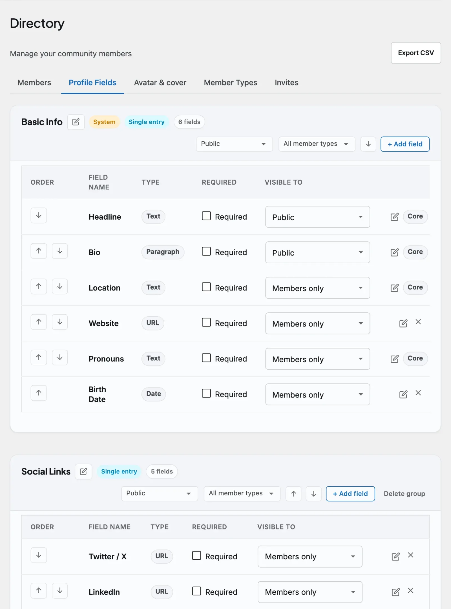The image size is (451, 609).
Task: Mark Location as required
Action: [x=206, y=287]
